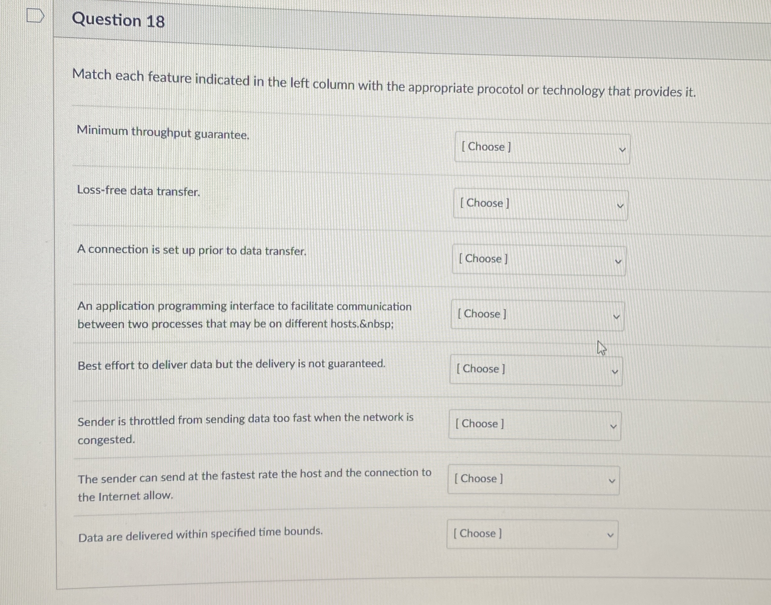Click the chevron on best effort delivery dropdown

pos(614,371)
